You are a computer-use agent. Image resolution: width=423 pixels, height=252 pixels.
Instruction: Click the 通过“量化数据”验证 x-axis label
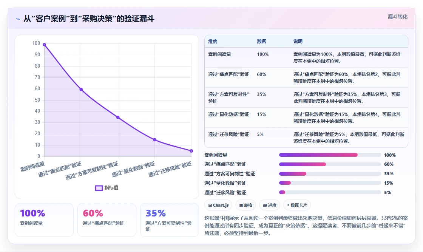click(134, 169)
